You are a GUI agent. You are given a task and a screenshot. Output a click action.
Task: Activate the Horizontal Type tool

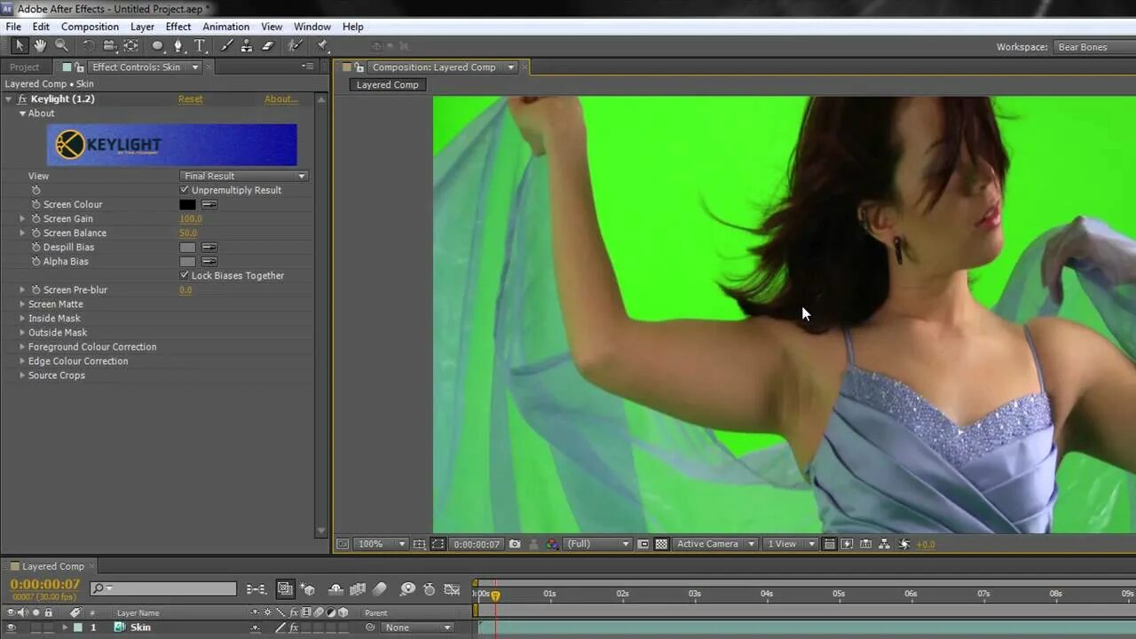tap(200, 45)
